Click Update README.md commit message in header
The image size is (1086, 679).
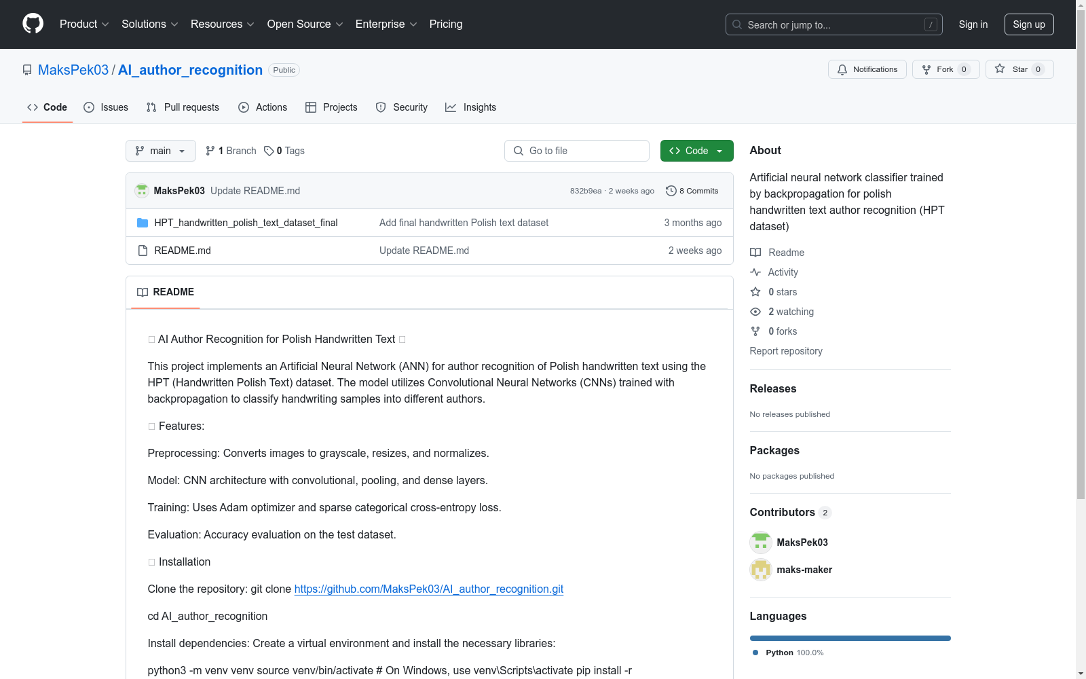click(255, 191)
